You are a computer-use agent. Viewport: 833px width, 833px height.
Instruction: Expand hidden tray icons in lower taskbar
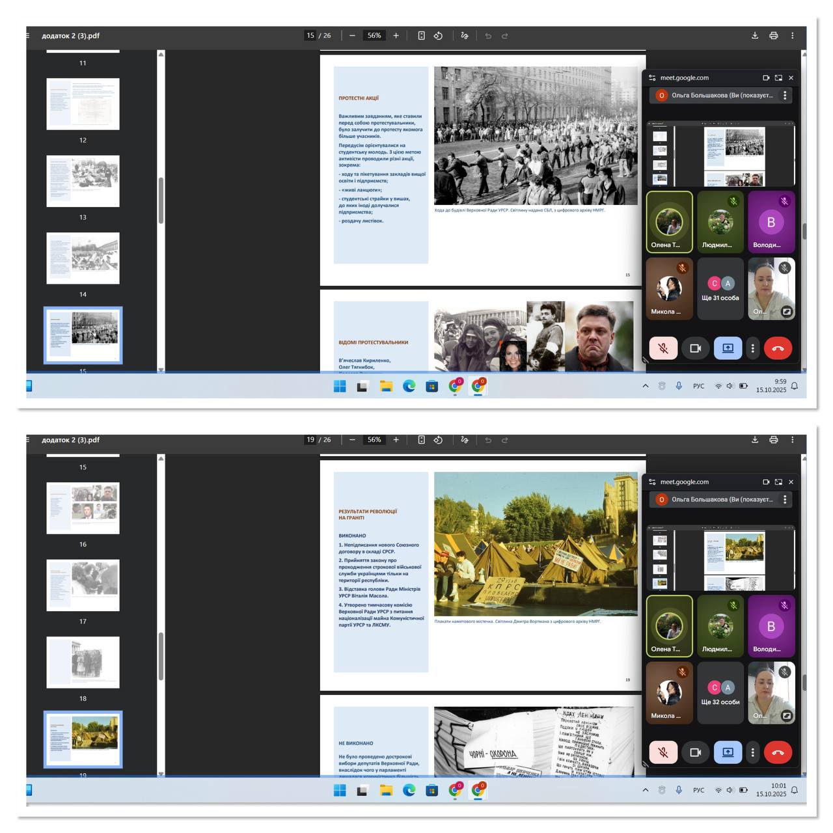(646, 790)
